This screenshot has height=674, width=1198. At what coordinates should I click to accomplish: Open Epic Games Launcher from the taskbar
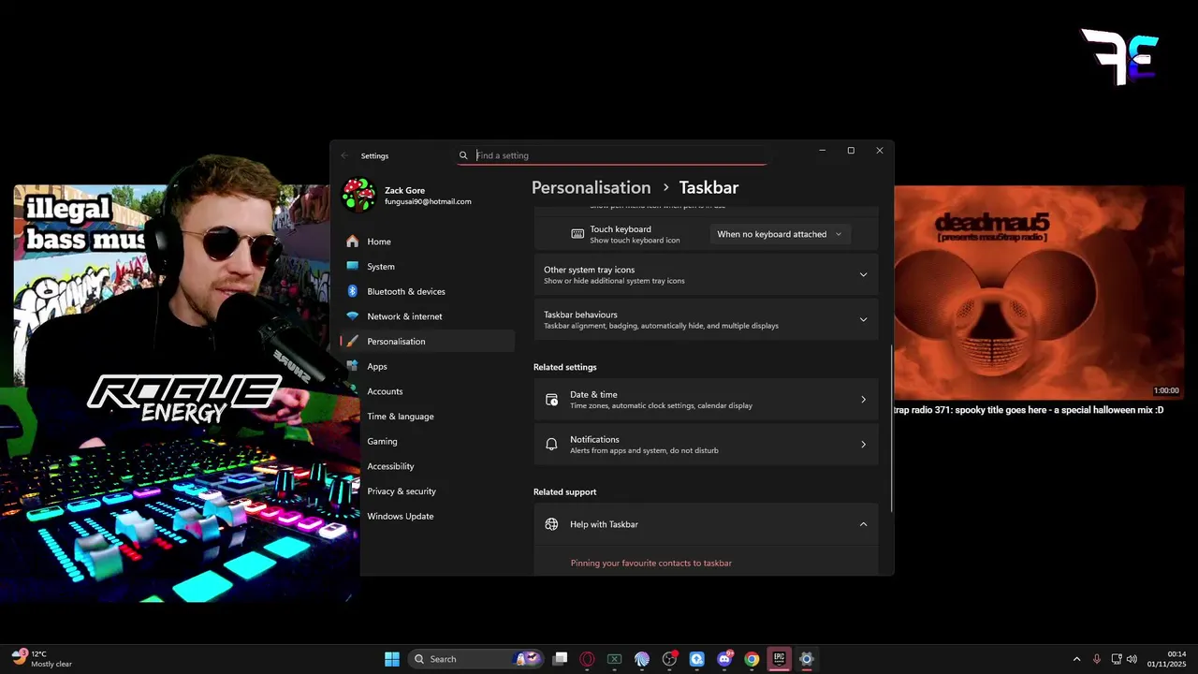(x=779, y=659)
